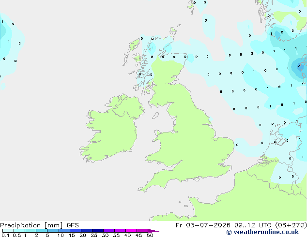
Task: Click the legend label '0.1'
Action: [x=5, y=235]
